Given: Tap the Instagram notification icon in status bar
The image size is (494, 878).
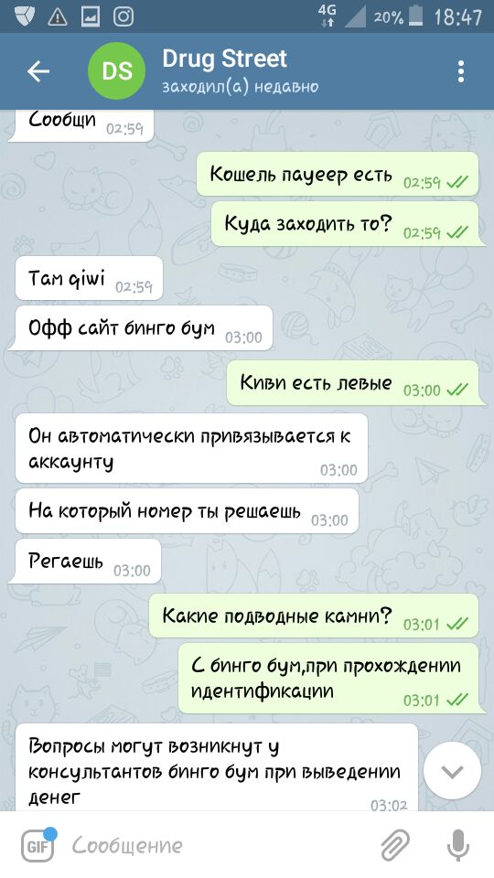Looking at the screenshot, I should [123, 16].
